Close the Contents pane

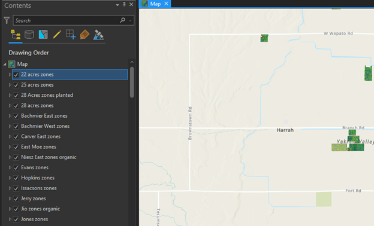pyautogui.click(x=131, y=4)
